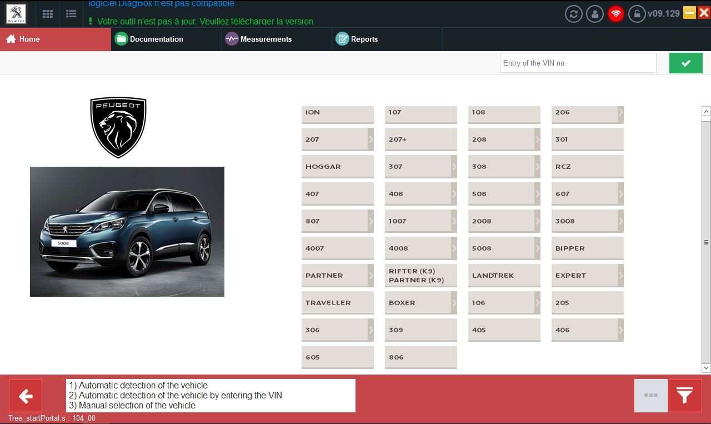Viewport: 711px width, 424px height.
Task: Open the grid apps view icon
Action: click(x=48, y=14)
